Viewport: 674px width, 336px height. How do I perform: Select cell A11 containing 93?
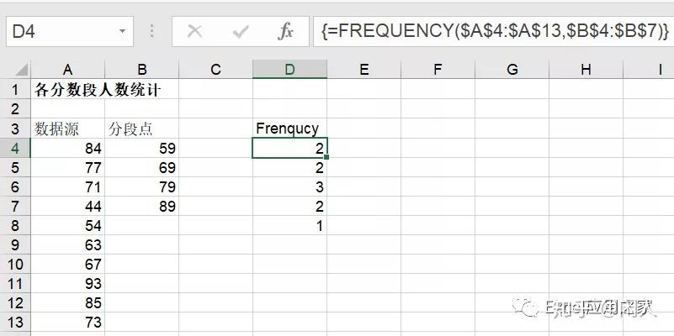[67, 283]
